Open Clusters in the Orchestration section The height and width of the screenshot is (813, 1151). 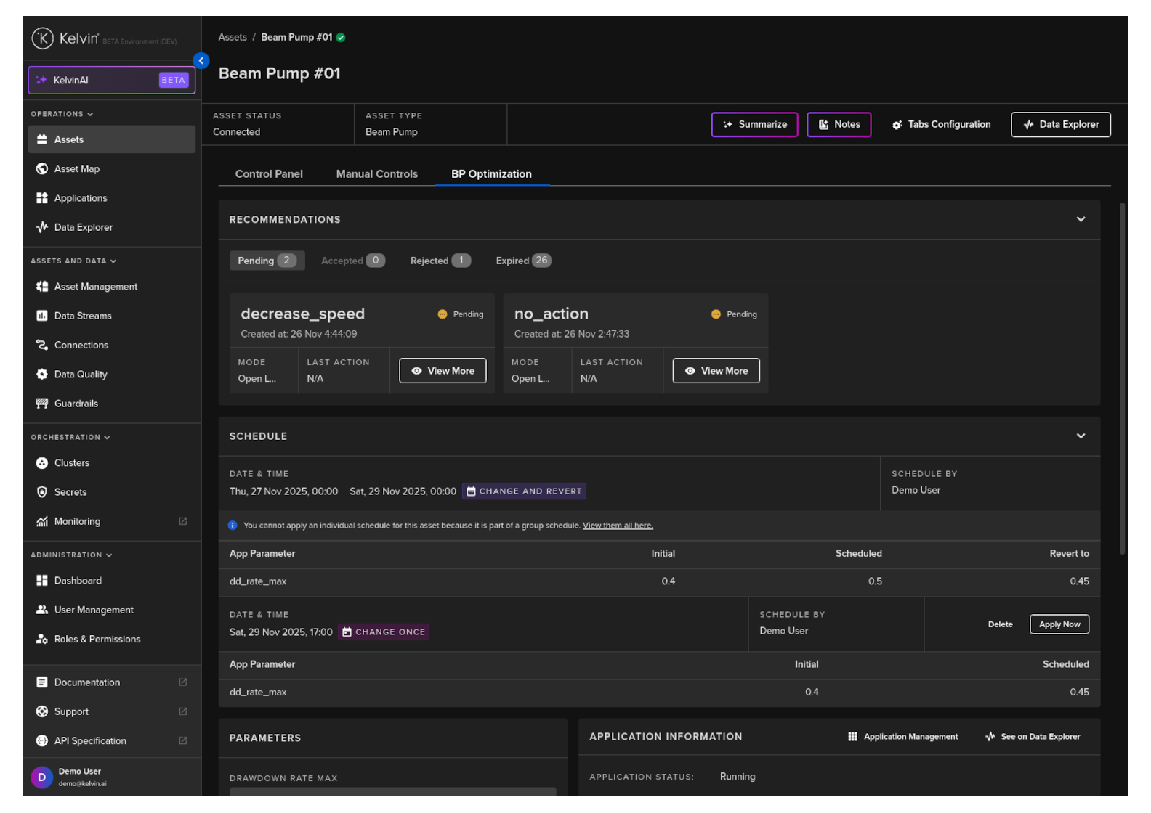(x=71, y=463)
